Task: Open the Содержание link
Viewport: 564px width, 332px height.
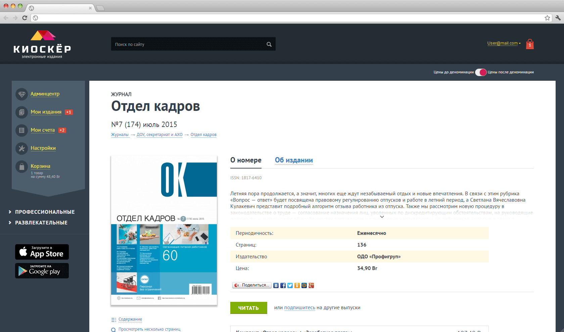Action: pyautogui.click(x=130, y=319)
